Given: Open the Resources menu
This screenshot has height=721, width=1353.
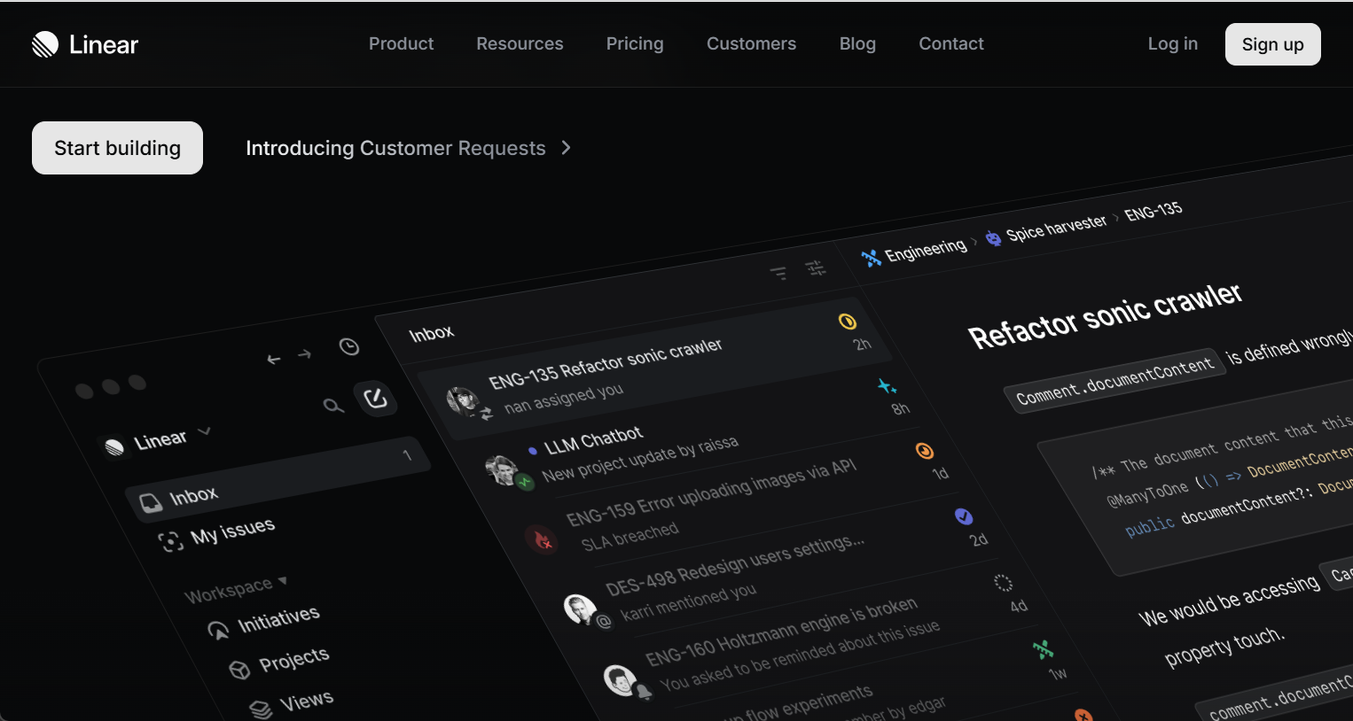Looking at the screenshot, I should pyautogui.click(x=520, y=43).
